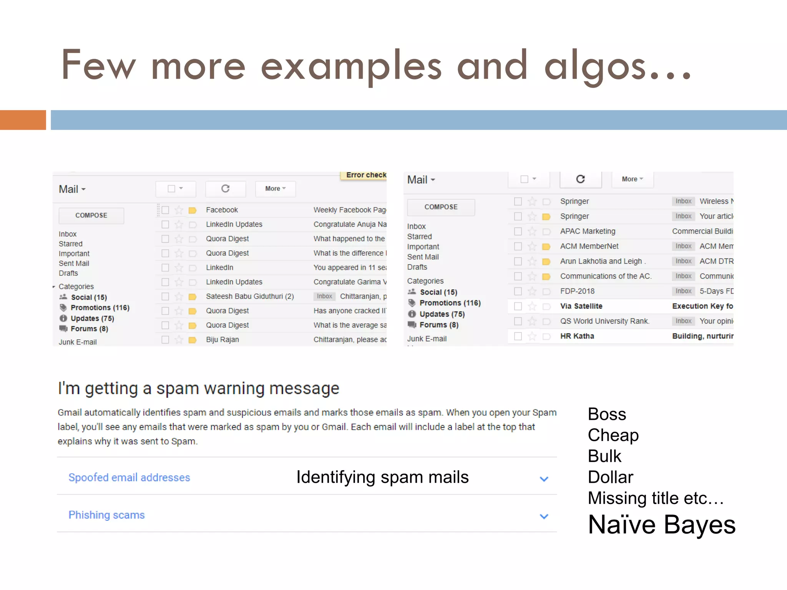Star the HR Katha email
787x590 pixels.
tap(532, 336)
